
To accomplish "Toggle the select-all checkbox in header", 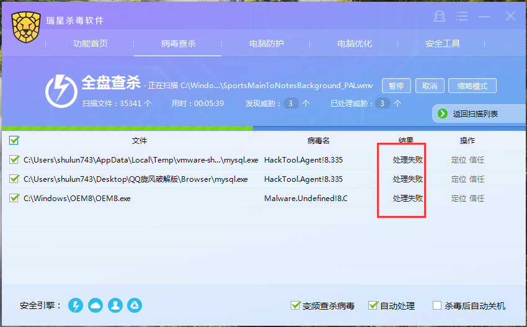I will coord(14,140).
